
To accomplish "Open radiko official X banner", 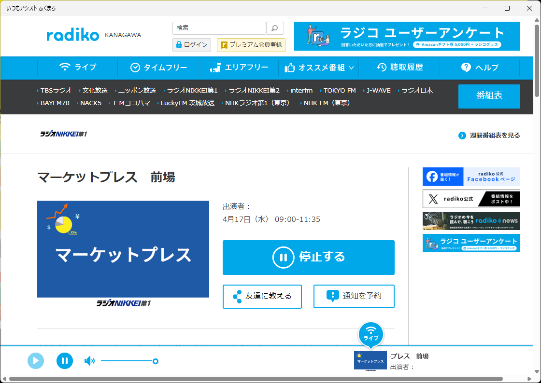I will (x=471, y=199).
